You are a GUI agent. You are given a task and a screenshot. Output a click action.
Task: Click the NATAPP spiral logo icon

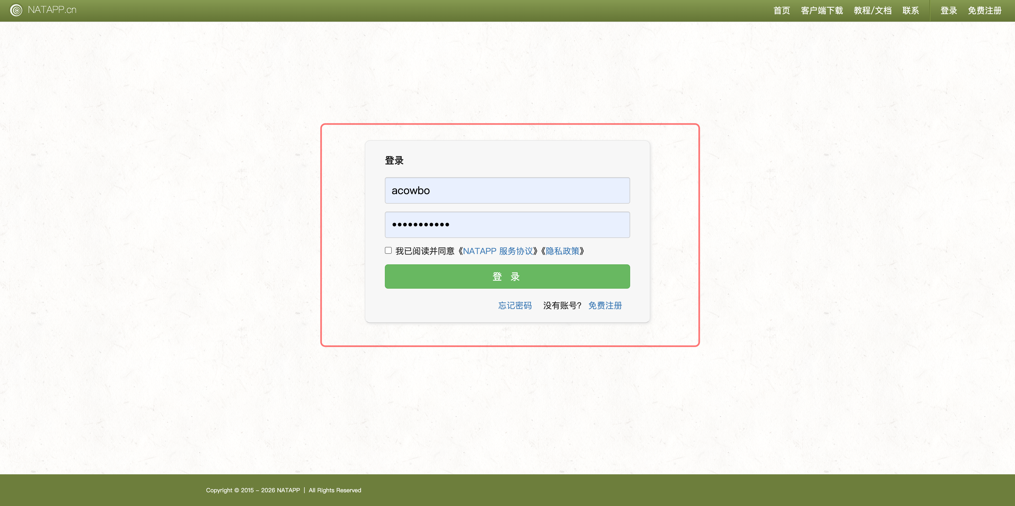(16, 10)
